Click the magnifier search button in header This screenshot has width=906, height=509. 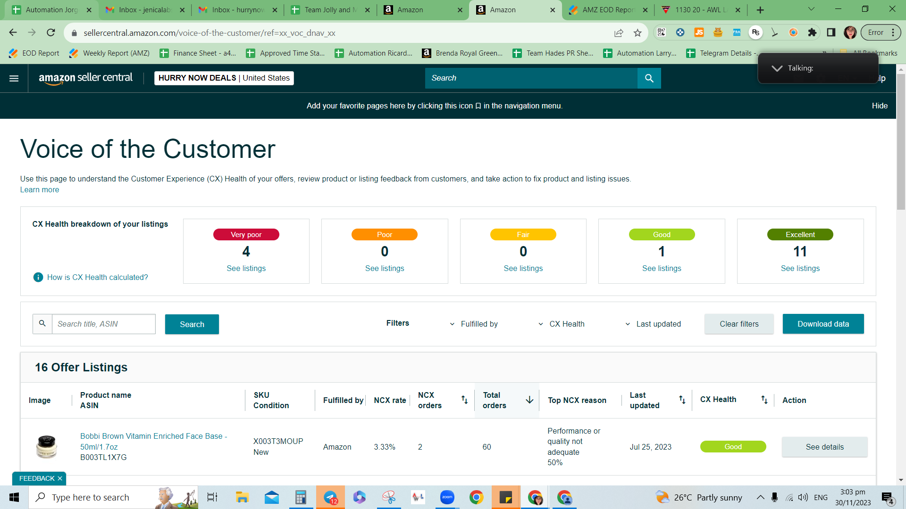[649, 78]
